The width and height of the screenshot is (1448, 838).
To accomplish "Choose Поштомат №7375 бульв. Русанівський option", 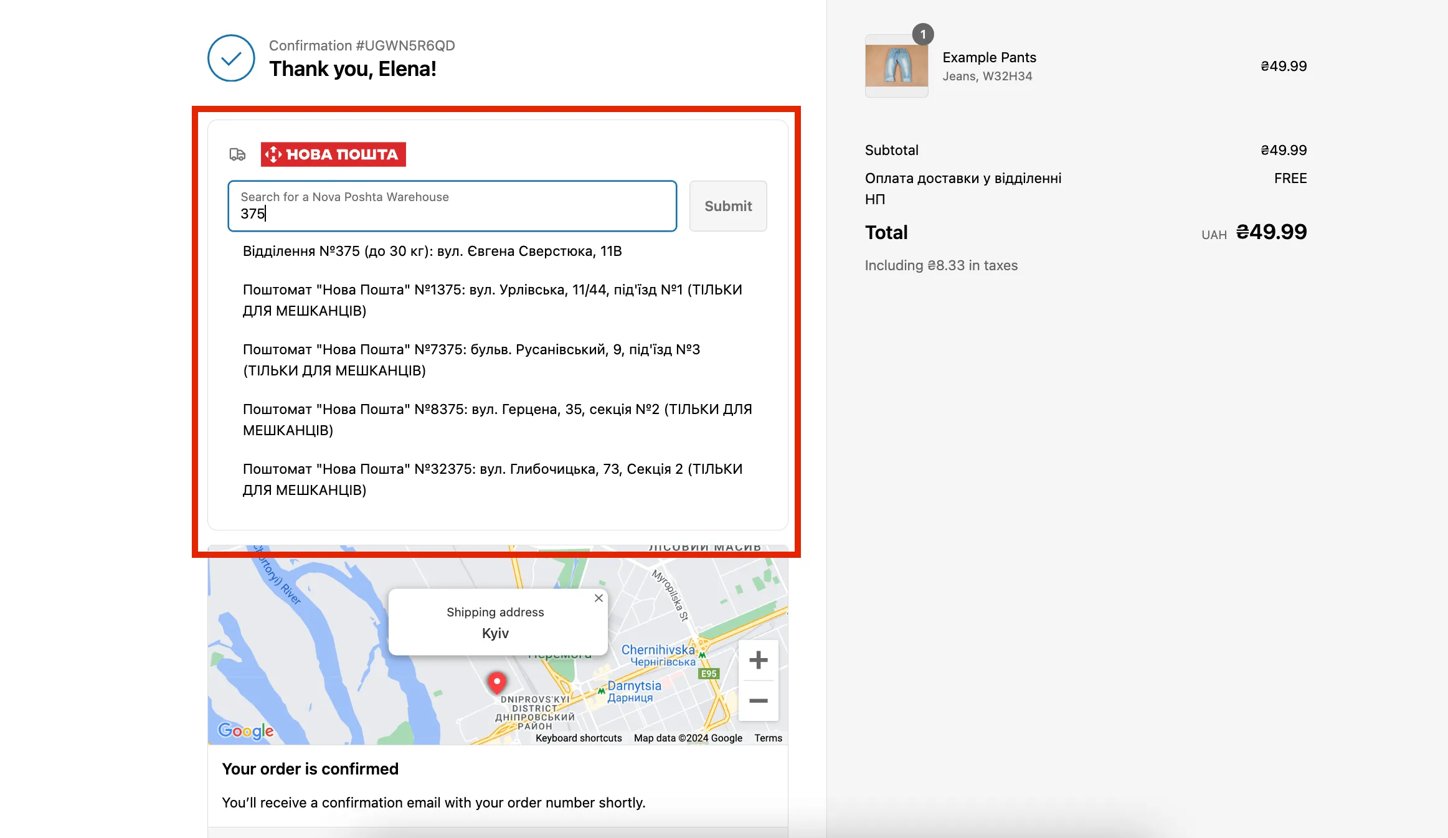I will pyautogui.click(x=471, y=360).
